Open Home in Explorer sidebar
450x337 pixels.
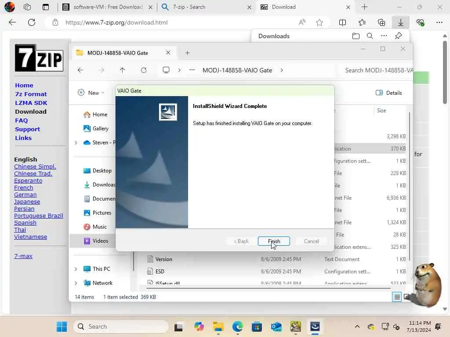95,115
